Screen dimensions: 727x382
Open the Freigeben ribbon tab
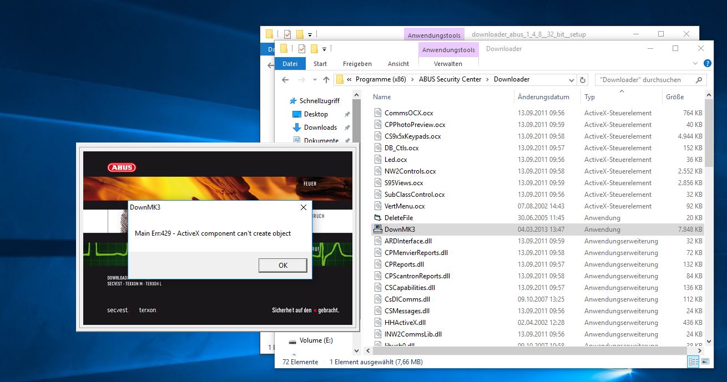point(357,64)
